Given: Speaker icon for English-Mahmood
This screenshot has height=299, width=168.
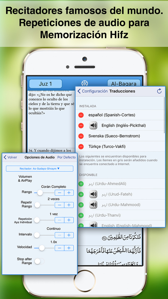Looking at the screenshot, I should (93, 225).
